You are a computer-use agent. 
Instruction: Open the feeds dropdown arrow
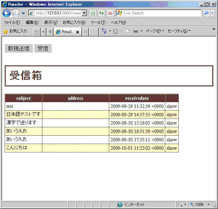(122, 31)
